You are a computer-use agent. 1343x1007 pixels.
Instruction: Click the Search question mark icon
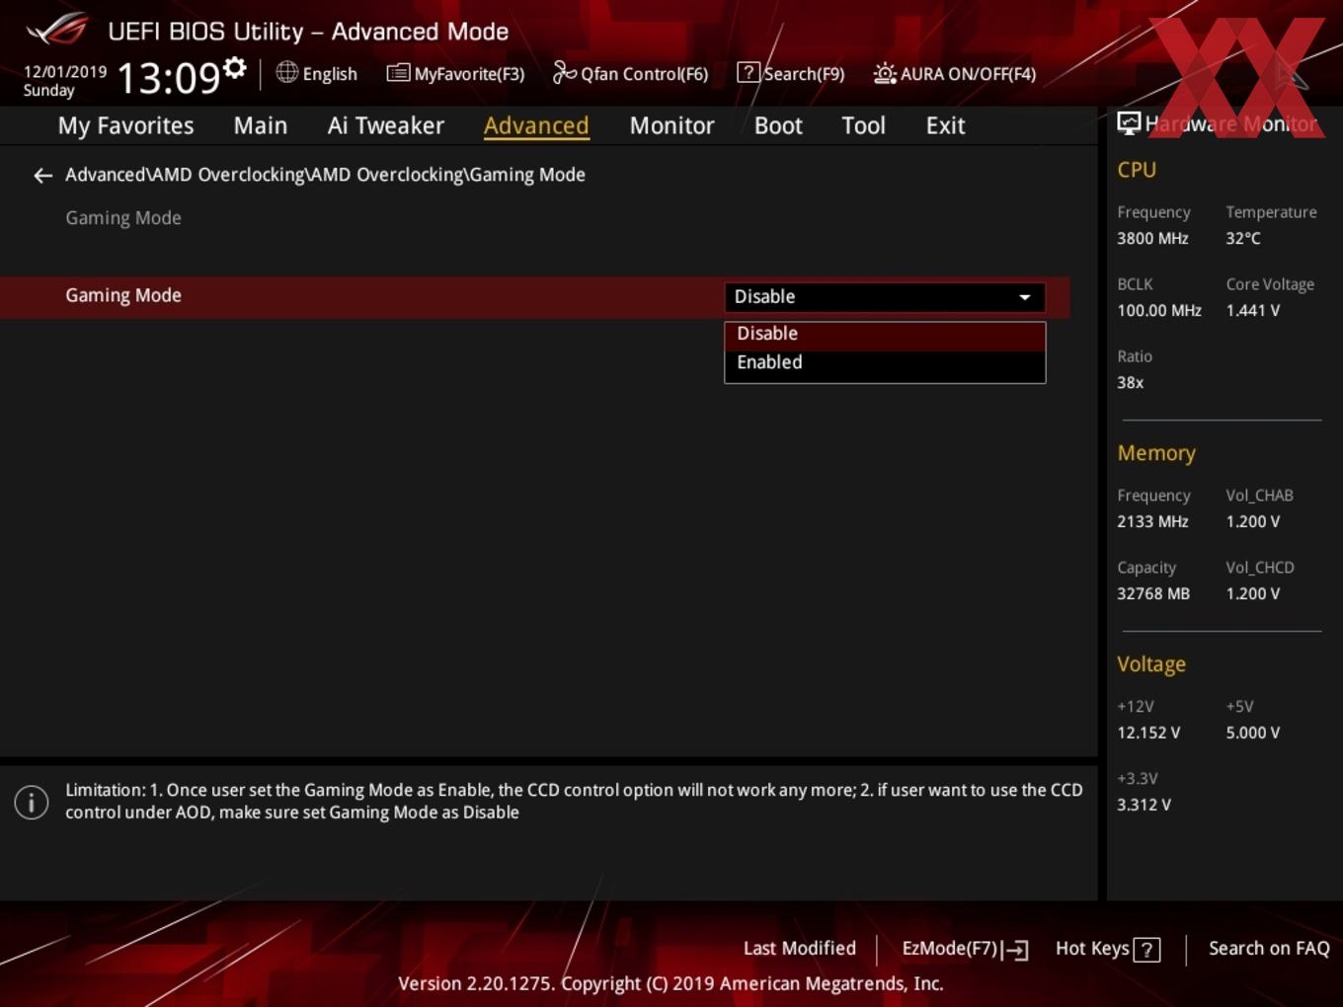tap(749, 72)
